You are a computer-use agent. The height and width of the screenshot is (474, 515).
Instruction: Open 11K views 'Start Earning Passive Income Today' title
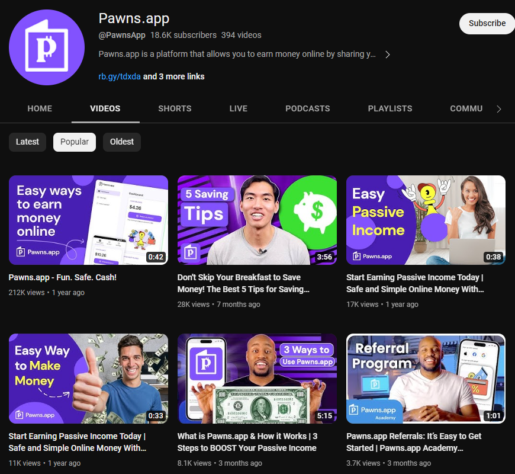pyautogui.click(x=78, y=442)
